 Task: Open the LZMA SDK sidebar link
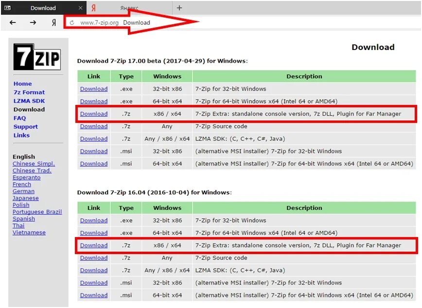29,101
